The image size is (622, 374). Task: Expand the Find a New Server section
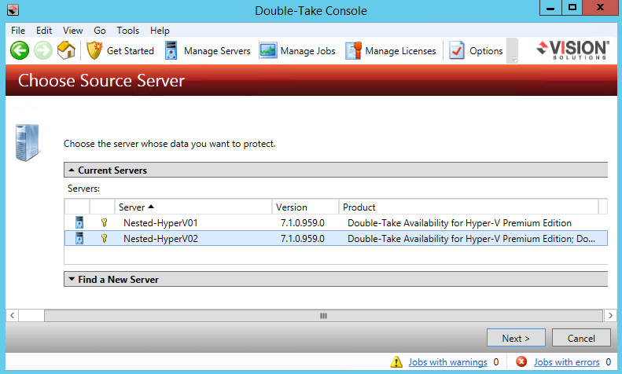[x=72, y=279]
